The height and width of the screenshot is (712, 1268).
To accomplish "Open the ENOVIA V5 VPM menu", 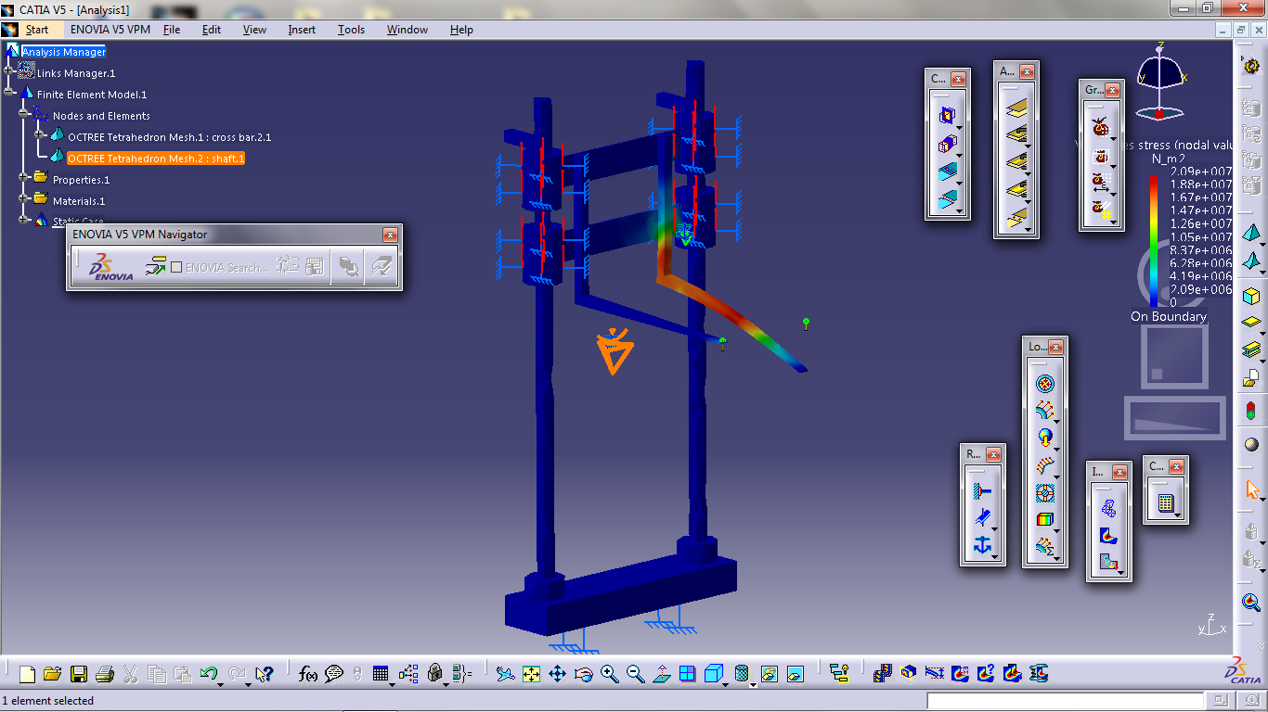I will pos(113,29).
